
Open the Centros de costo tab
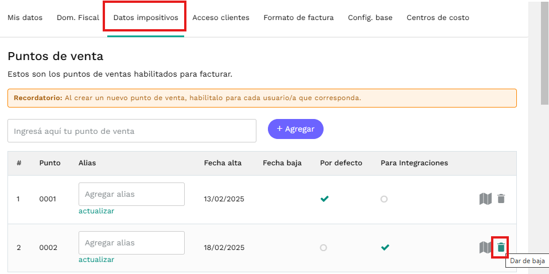click(x=438, y=18)
